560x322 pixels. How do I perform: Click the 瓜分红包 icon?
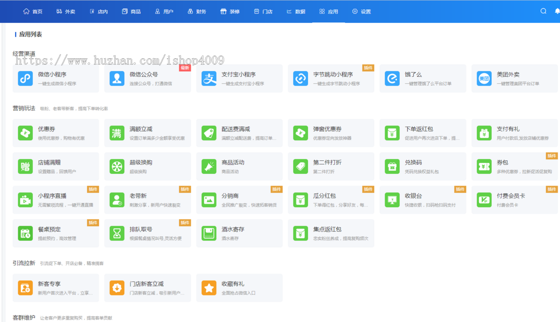click(x=301, y=200)
